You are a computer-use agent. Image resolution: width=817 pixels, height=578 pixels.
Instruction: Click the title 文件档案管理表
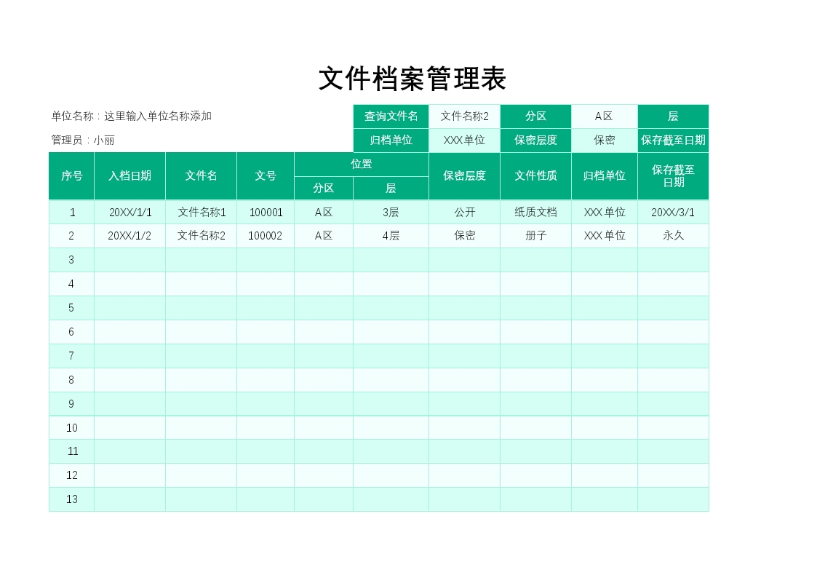[413, 79]
